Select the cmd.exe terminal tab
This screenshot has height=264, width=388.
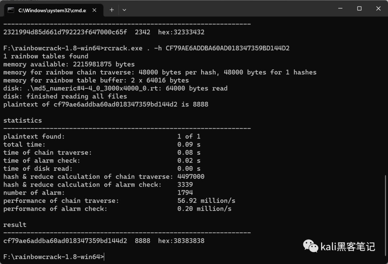(54, 10)
